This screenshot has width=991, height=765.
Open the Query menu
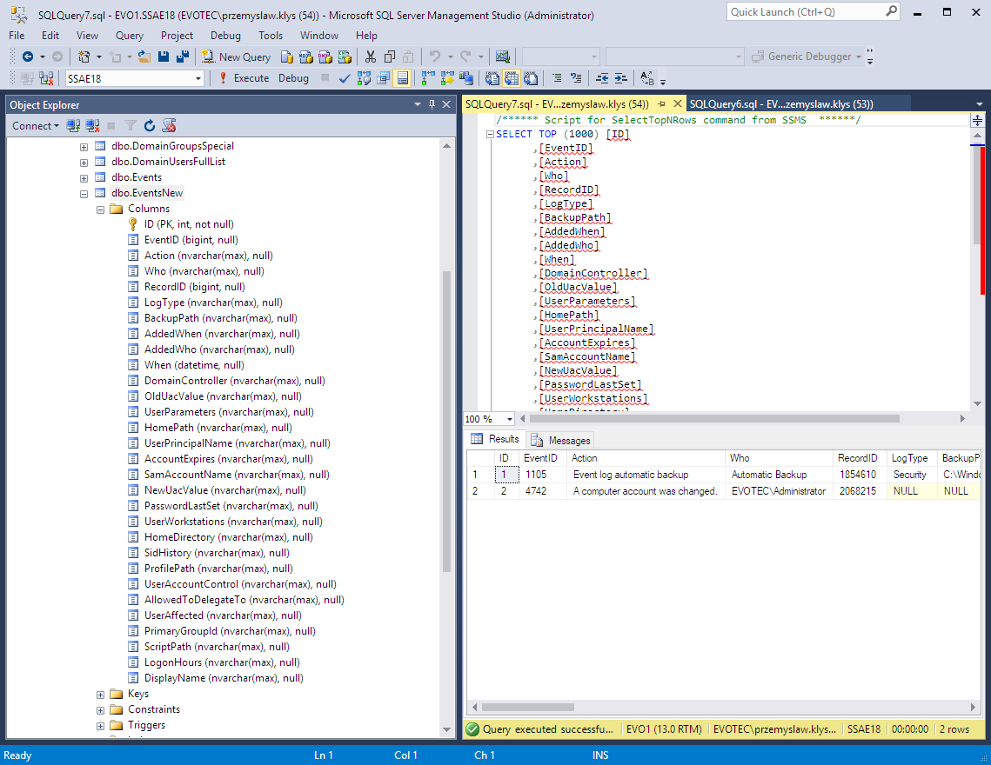tap(129, 35)
